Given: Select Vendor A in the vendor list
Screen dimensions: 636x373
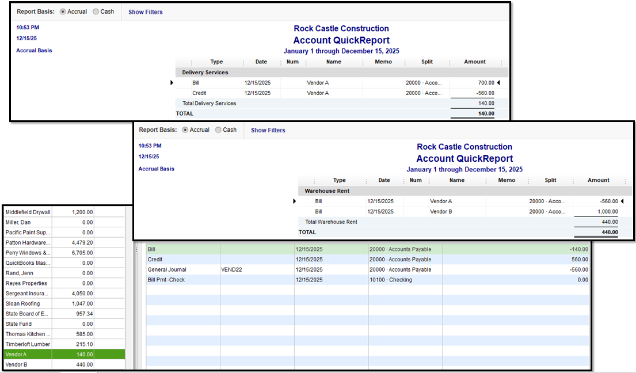Looking at the screenshot, I should pos(28,355).
